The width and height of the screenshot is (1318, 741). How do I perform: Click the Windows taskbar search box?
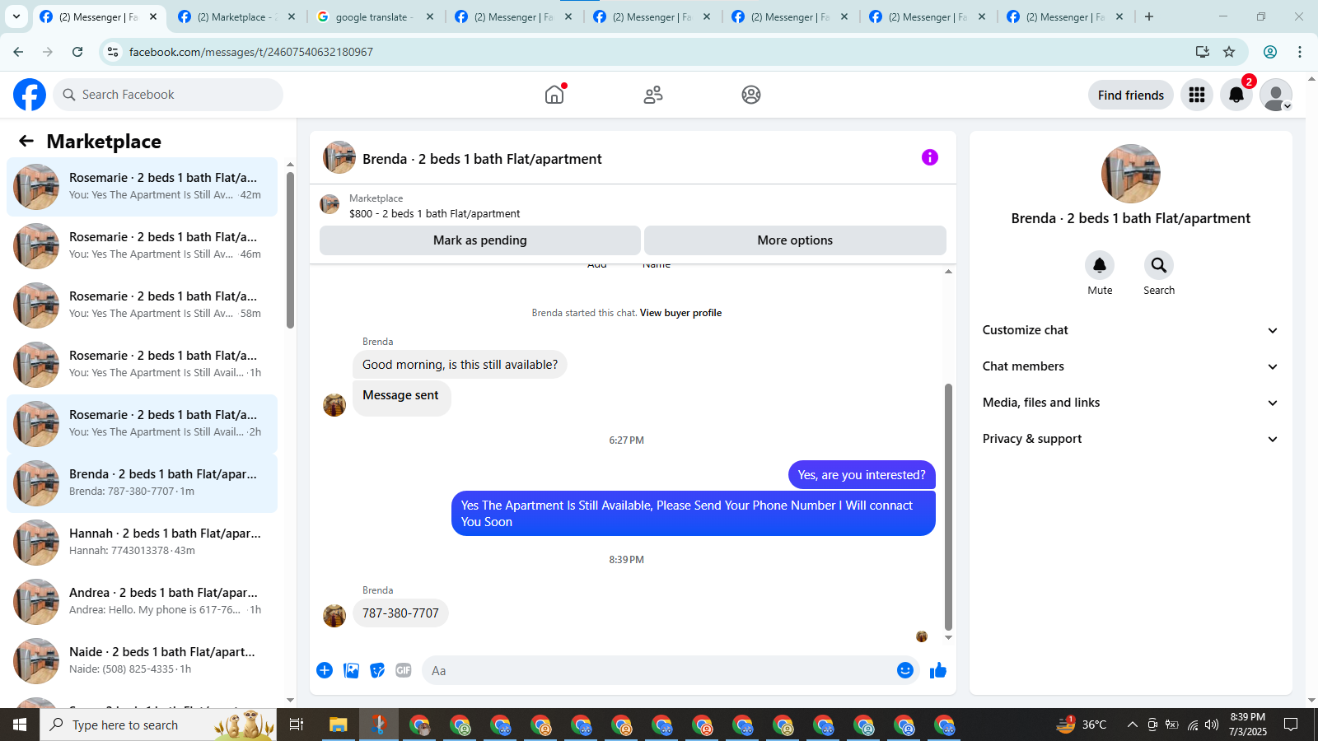[158, 725]
